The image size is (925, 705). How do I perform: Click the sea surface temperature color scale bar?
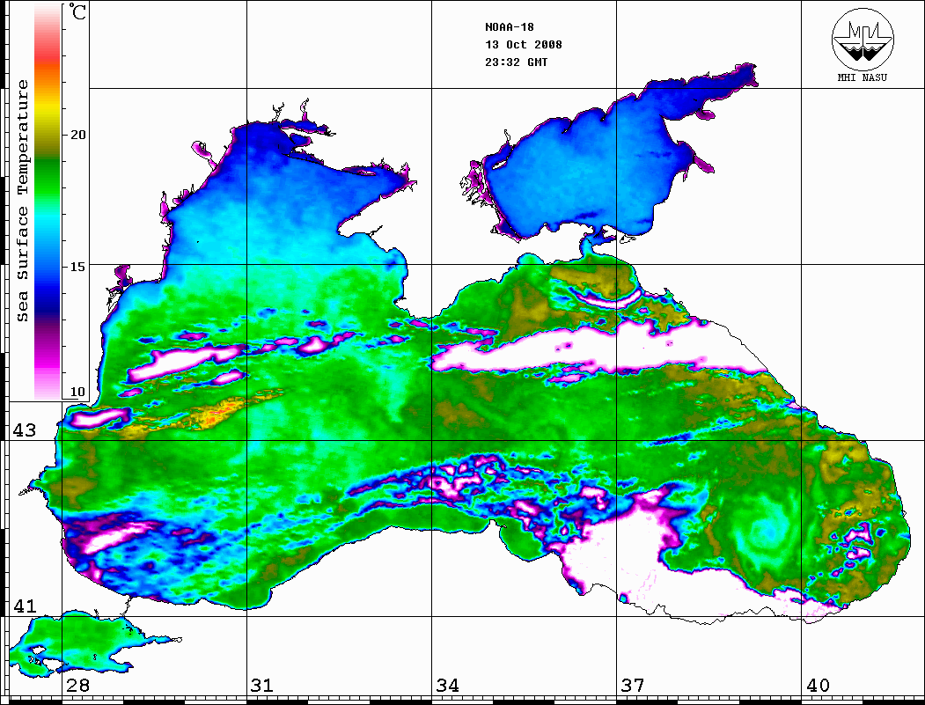tap(48, 202)
